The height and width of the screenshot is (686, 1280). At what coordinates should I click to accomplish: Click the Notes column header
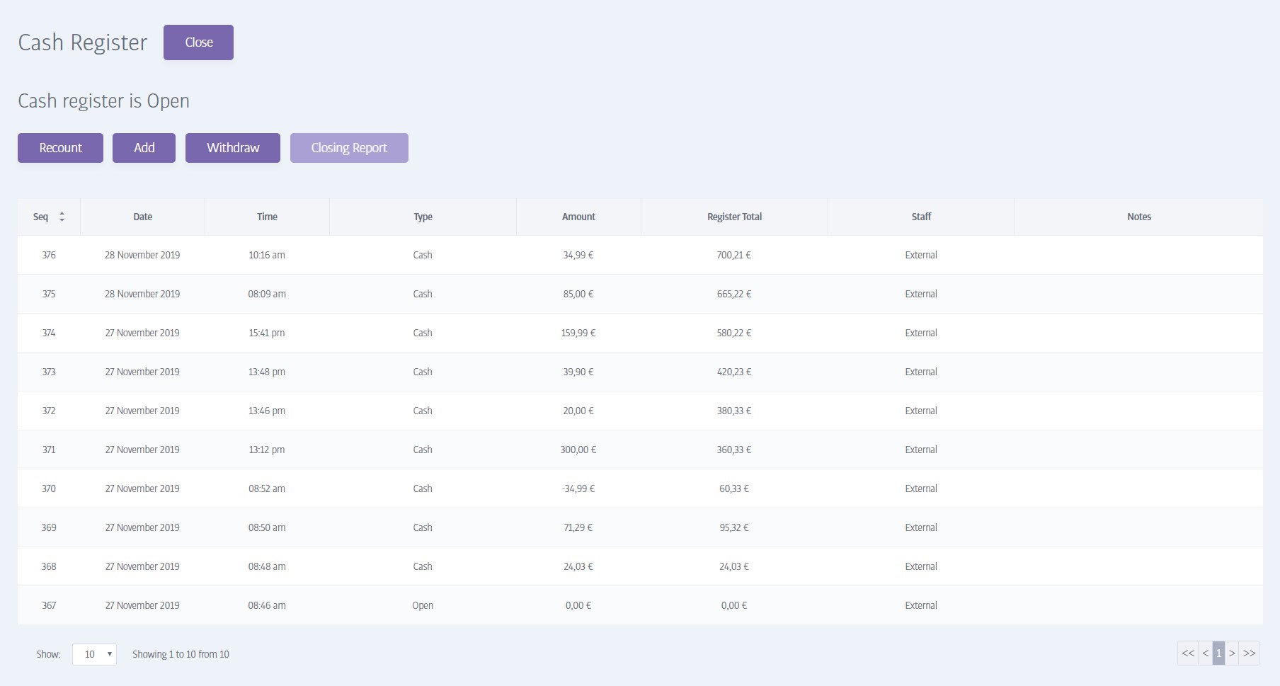(x=1138, y=217)
